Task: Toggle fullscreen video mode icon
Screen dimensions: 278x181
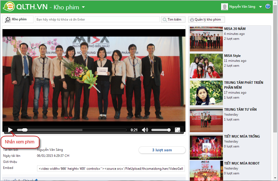Action: (x=177, y=130)
